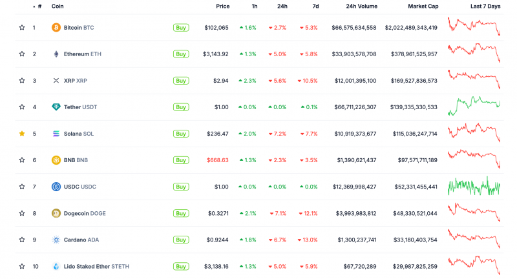Toggle favorite star for Lido Staked Ether
The height and width of the screenshot is (279, 517).
click(x=22, y=266)
